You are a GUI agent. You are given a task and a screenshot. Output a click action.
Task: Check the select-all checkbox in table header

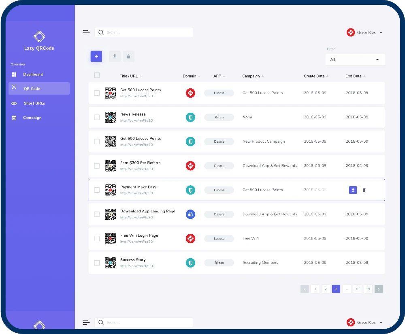97,75
